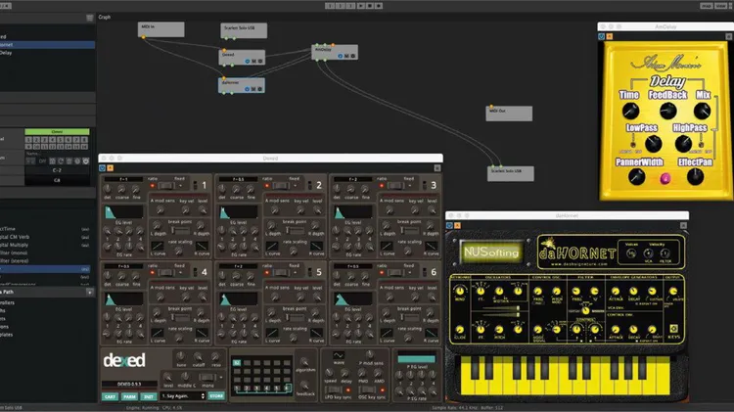Toggle OSC key sync switch in Dexed
Viewport: 734px width, 412px height.
[367, 389]
